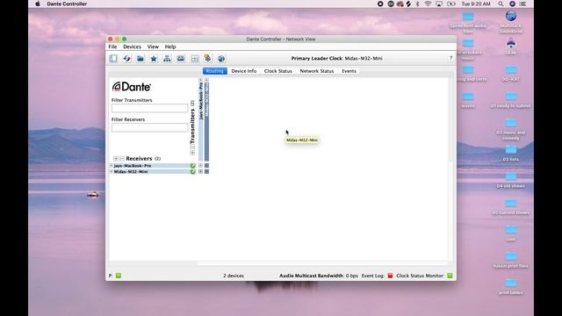
Task: Click the '2 devices' status text
Action: click(234, 276)
